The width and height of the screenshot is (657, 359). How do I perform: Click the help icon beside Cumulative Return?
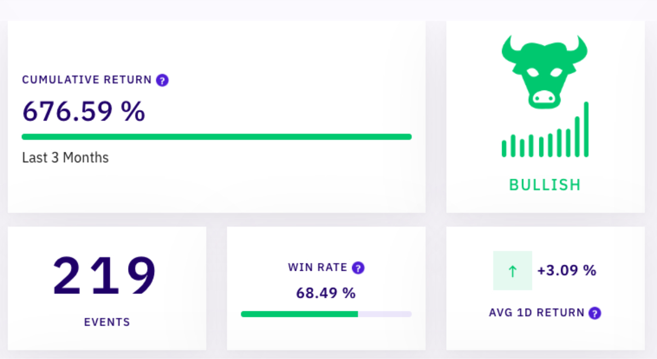[162, 80]
